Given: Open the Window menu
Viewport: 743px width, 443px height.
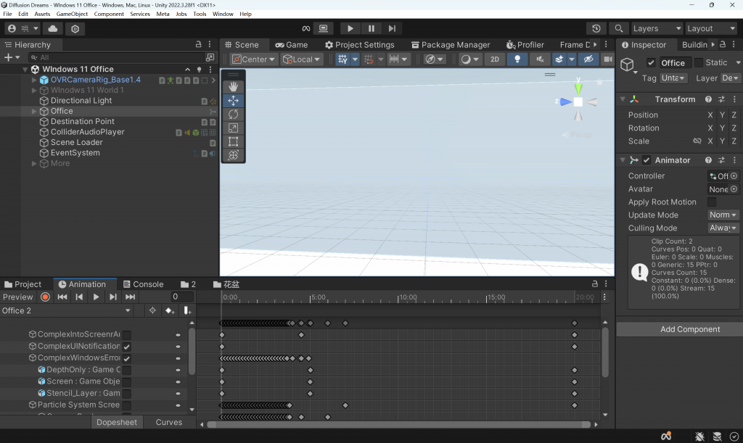Looking at the screenshot, I should click(223, 14).
